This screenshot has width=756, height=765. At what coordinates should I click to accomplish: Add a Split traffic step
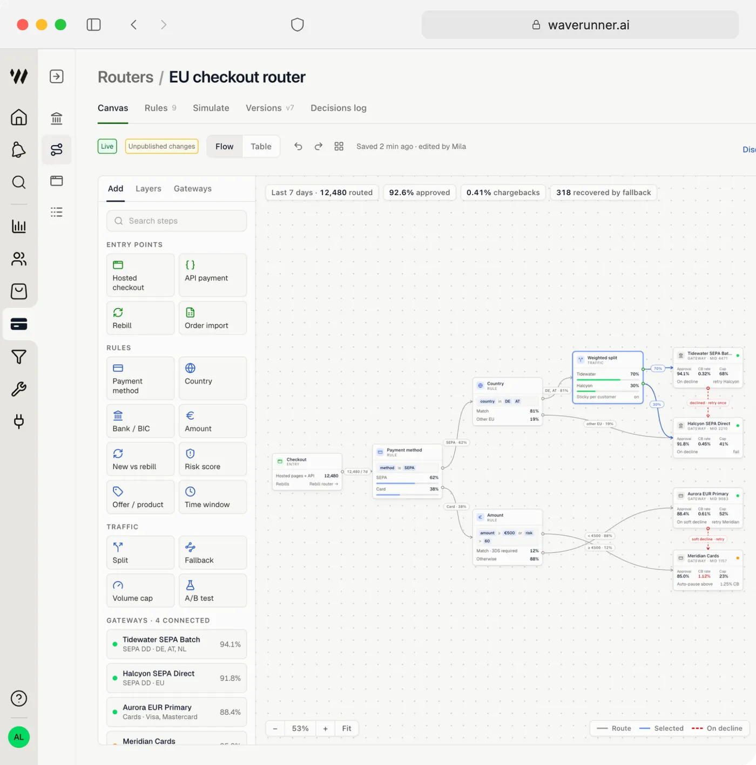coord(140,552)
